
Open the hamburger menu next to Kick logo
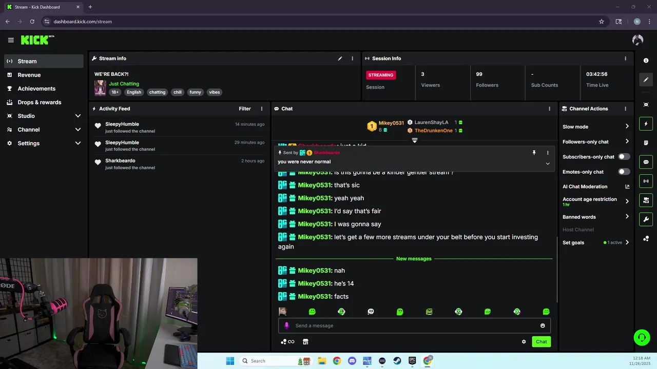point(11,40)
